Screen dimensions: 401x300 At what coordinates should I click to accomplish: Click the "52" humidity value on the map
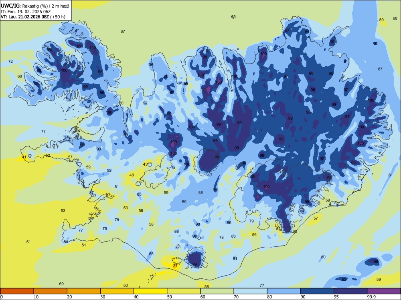coord(48,155)
